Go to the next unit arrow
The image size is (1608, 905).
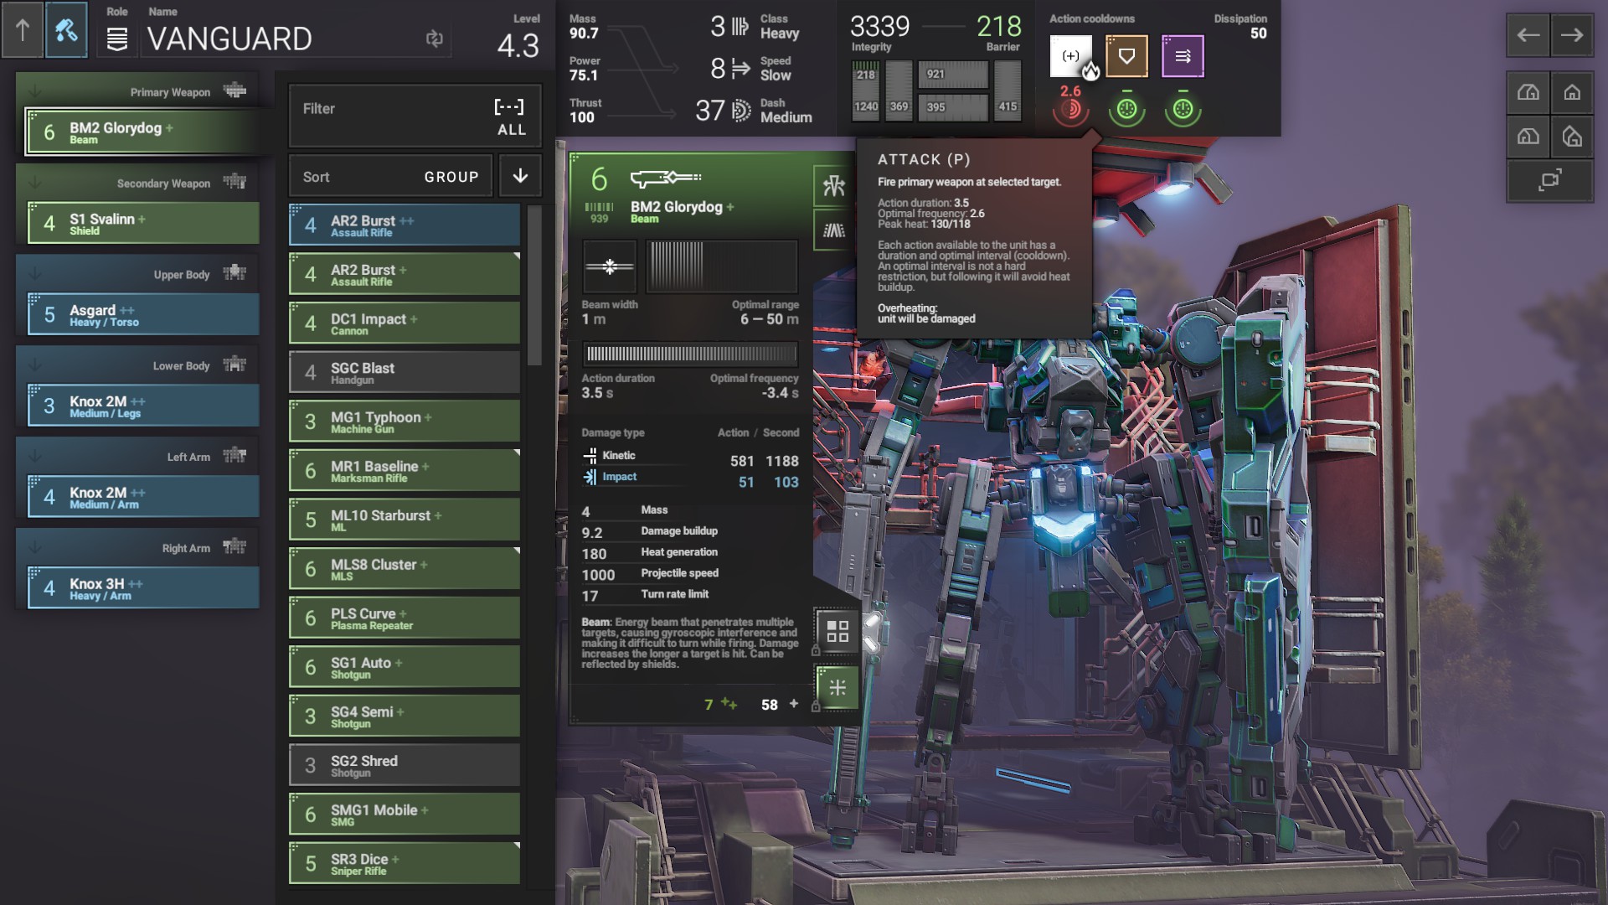point(1571,35)
